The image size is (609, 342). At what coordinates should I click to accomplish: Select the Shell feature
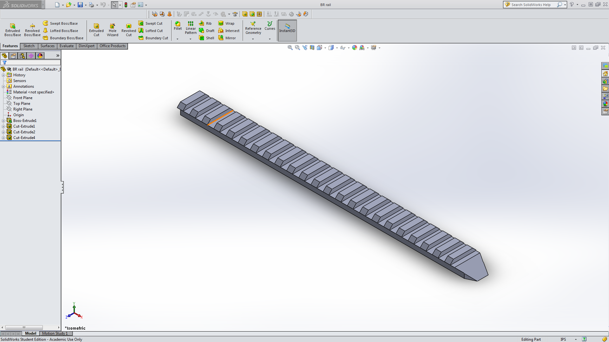coord(206,38)
